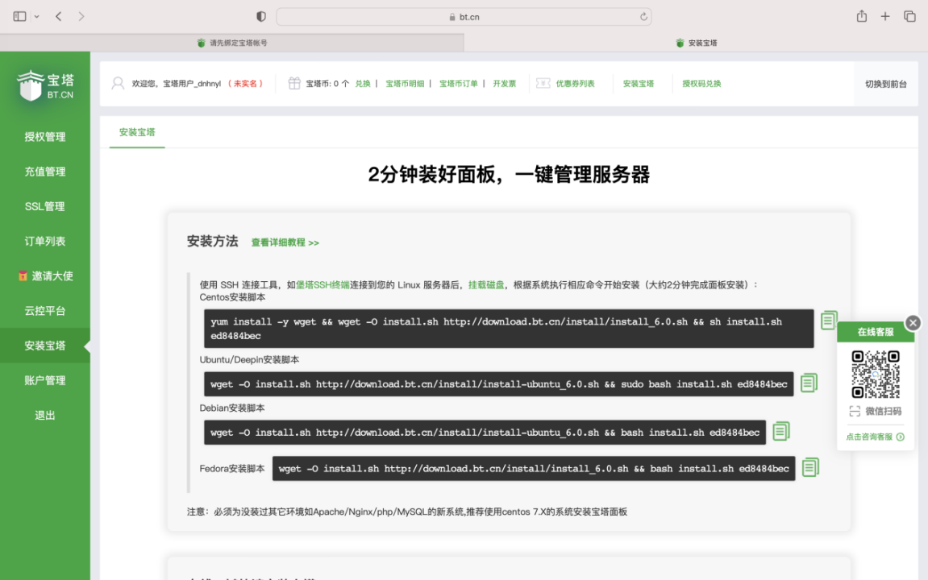The image size is (928, 580).
Task: Open 优惠券列表 link
Action: [576, 83]
